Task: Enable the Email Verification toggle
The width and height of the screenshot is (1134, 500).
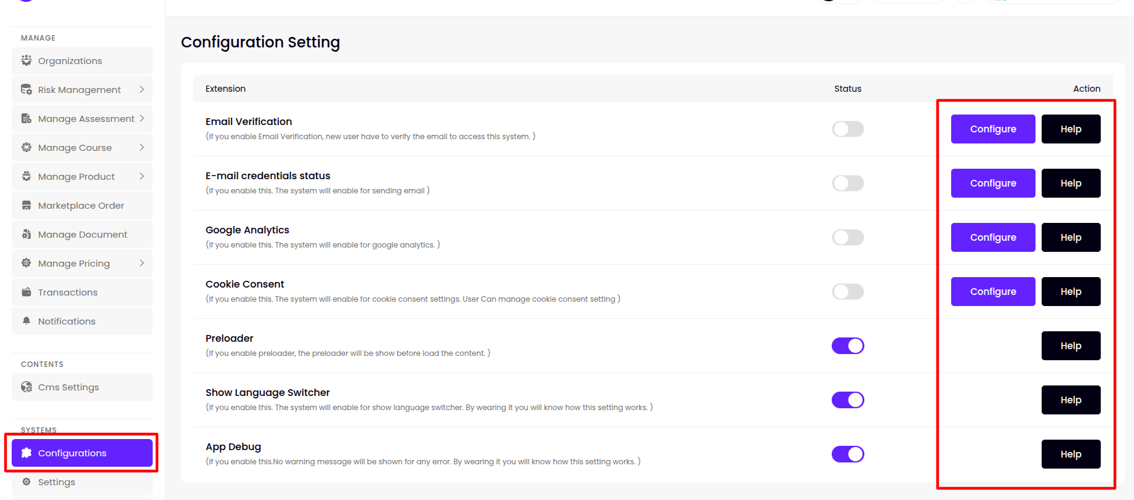Action: (848, 129)
